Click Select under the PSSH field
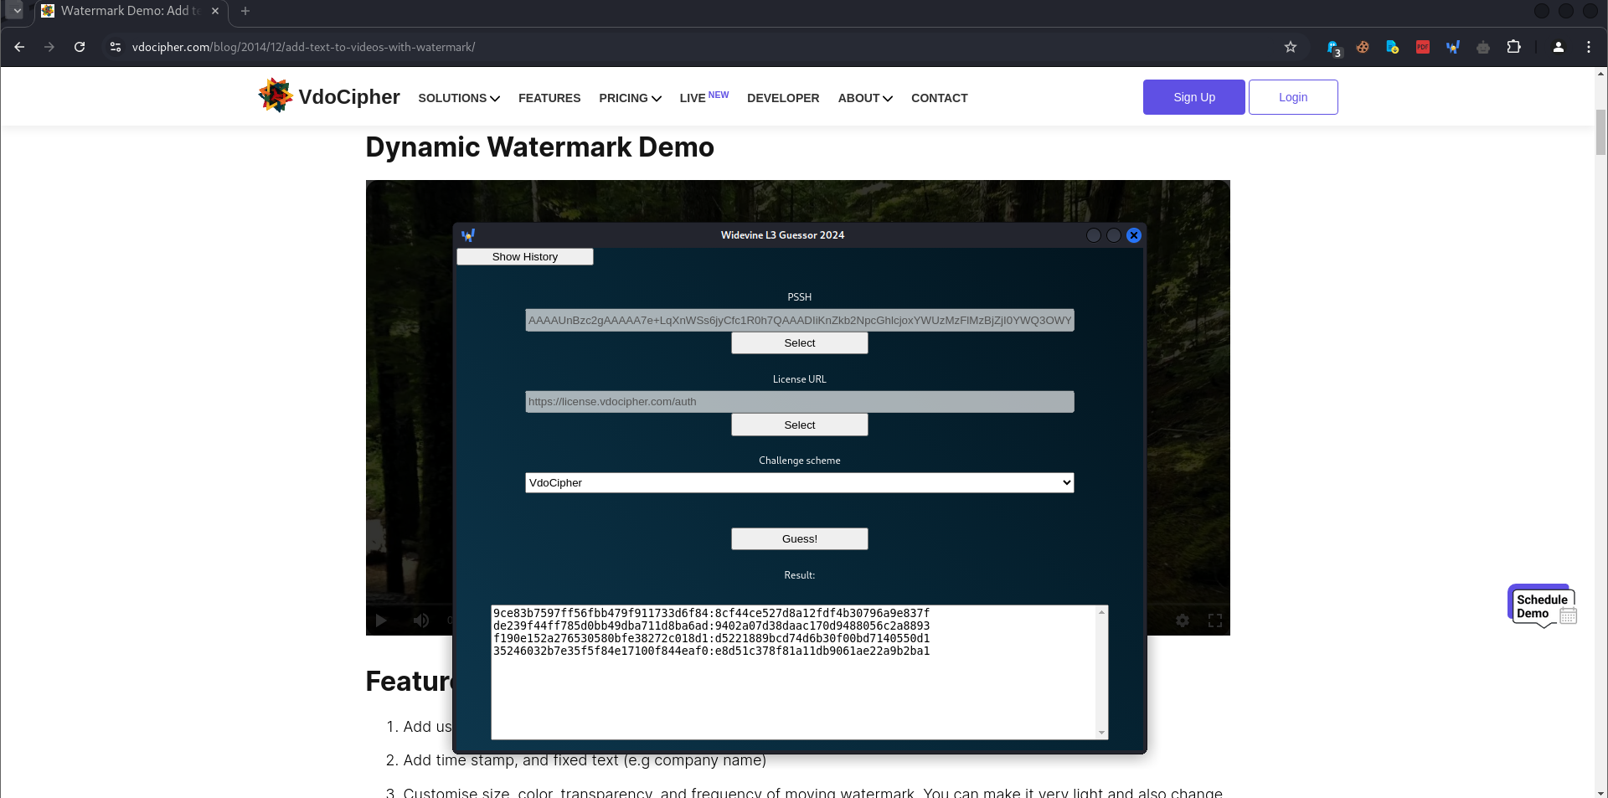Image resolution: width=1608 pixels, height=798 pixels. 800,343
